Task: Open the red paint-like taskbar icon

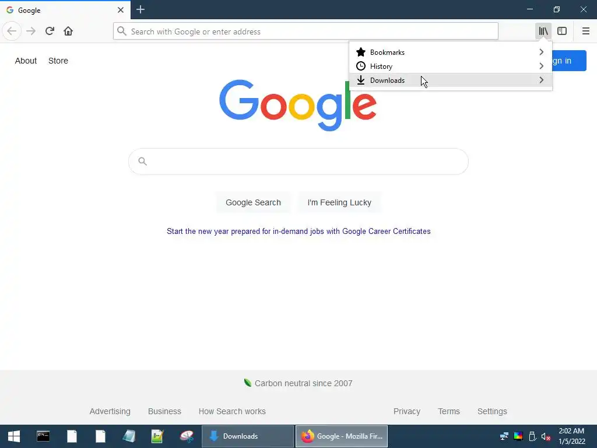Action: (187, 436)
